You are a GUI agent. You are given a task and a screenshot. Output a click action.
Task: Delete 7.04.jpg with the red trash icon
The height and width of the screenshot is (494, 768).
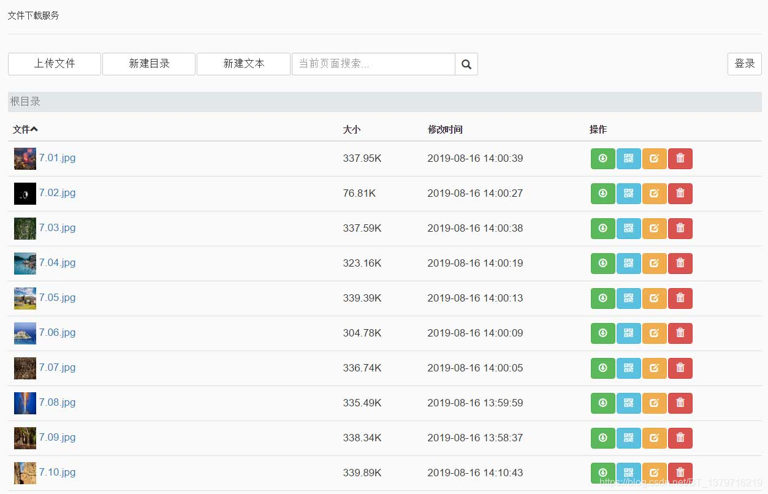click(x=680, y=263)
